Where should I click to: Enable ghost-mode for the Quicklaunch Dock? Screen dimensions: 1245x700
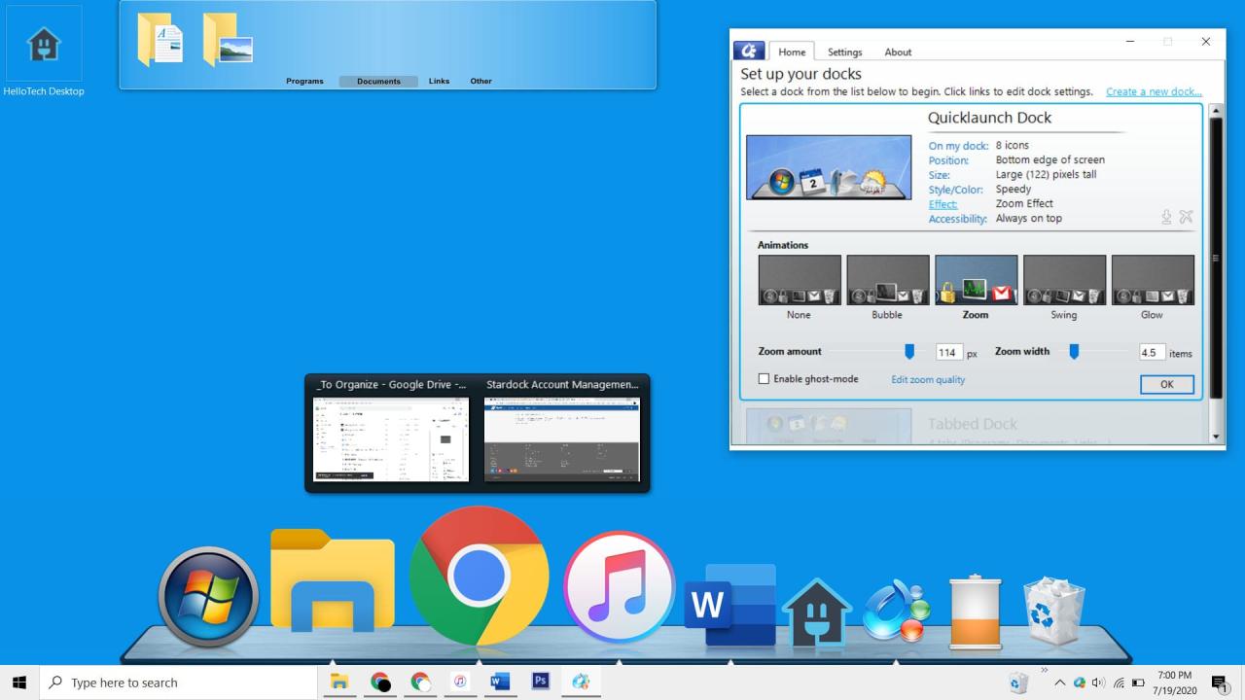[x=765, y=379]
